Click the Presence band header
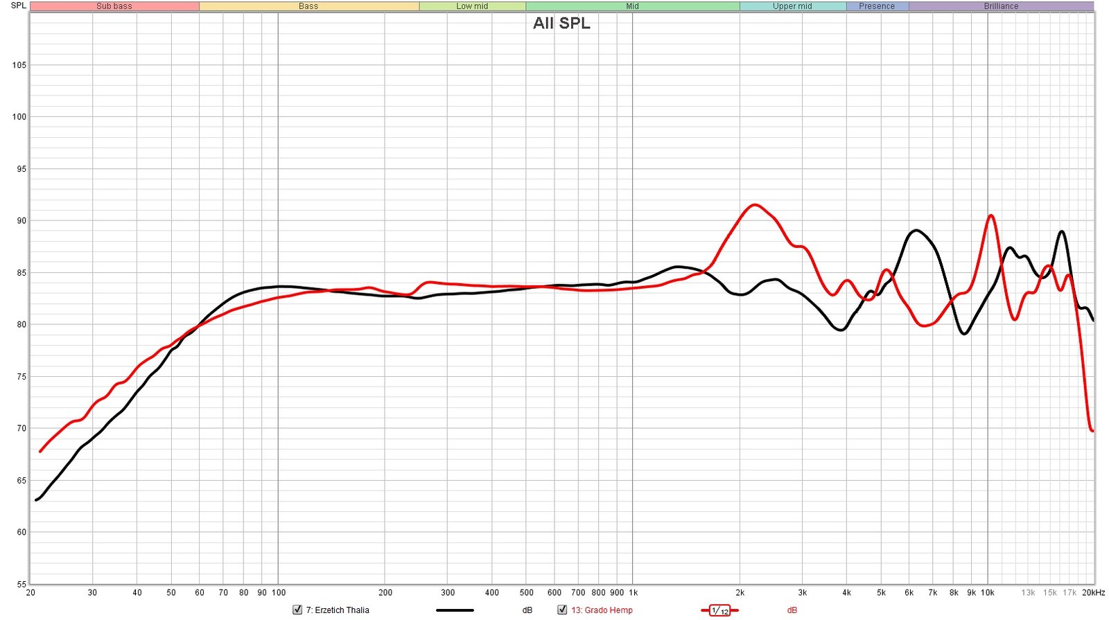Screen dimensions: 1109x620 coord(877,6)
